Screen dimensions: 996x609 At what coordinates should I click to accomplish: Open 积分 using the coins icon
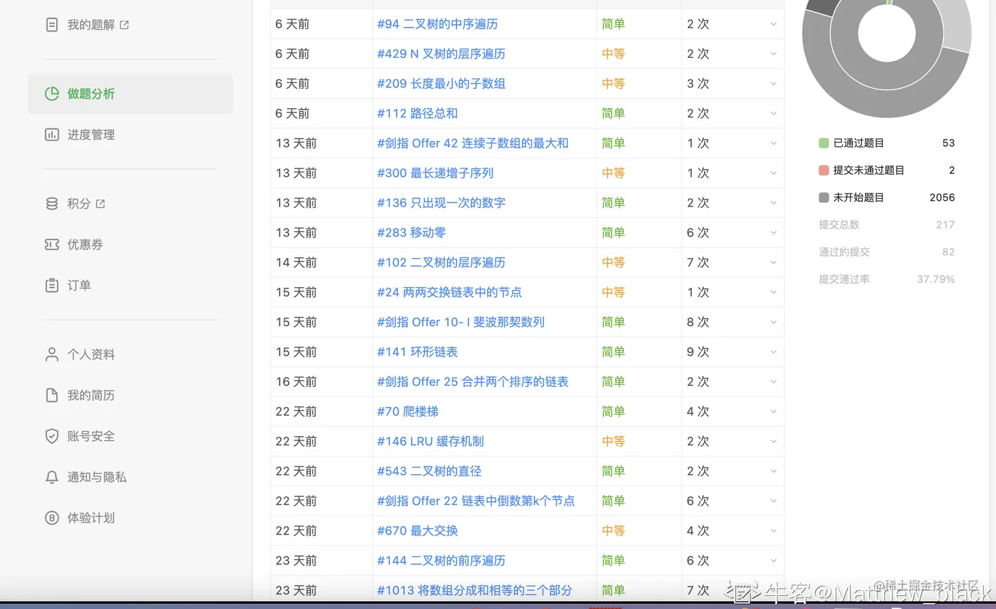52,203
